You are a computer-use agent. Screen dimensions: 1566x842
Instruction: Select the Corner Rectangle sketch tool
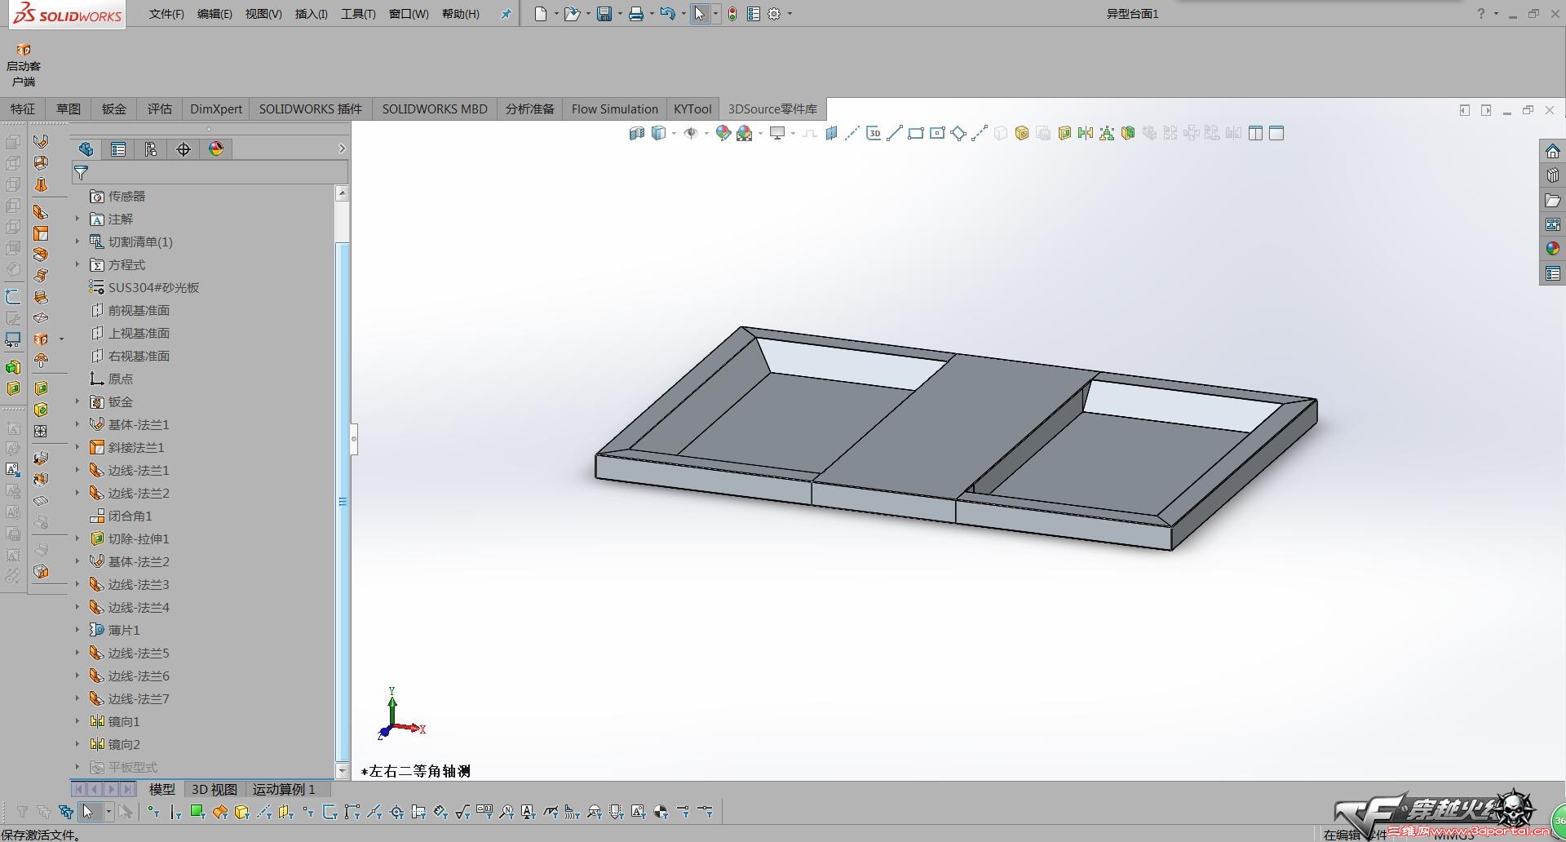click(x=916, y=133)
